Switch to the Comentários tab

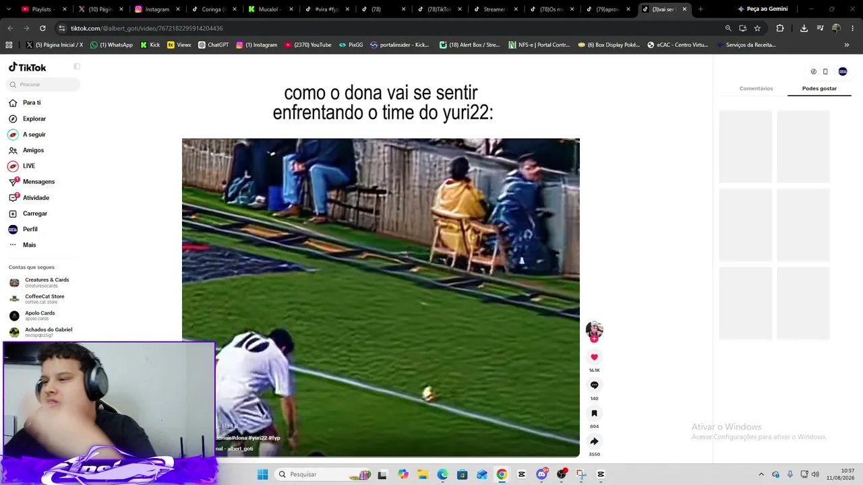756,88
